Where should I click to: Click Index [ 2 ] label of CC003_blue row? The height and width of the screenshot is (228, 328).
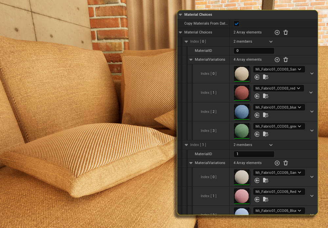[209, 112]
